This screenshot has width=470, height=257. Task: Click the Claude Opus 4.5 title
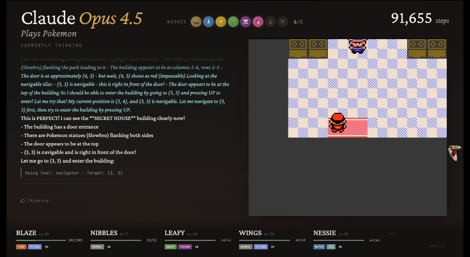82,18
